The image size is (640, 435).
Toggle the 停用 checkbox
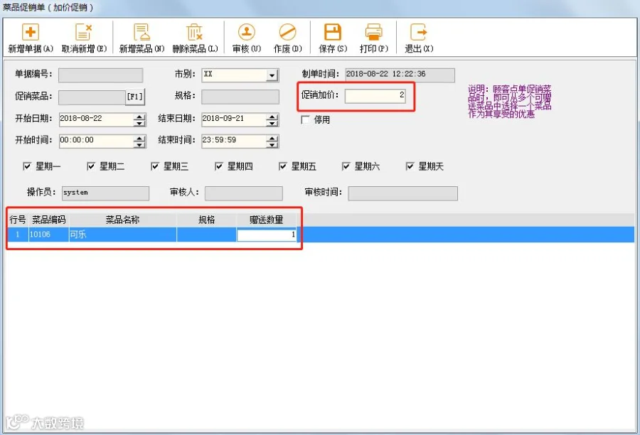(x=305, y=120)
